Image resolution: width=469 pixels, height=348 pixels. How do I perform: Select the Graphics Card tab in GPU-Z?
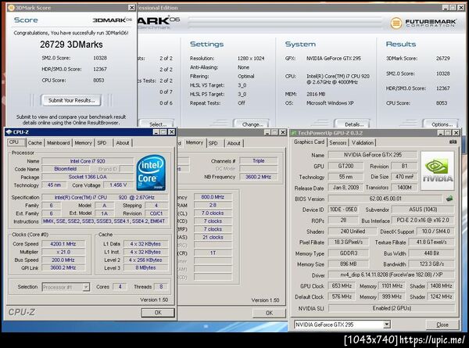(309, 142)
